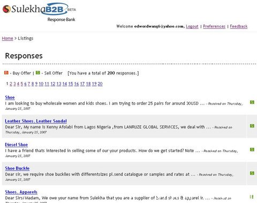Open Leather Shoes, Leather Sandal response

36,121
